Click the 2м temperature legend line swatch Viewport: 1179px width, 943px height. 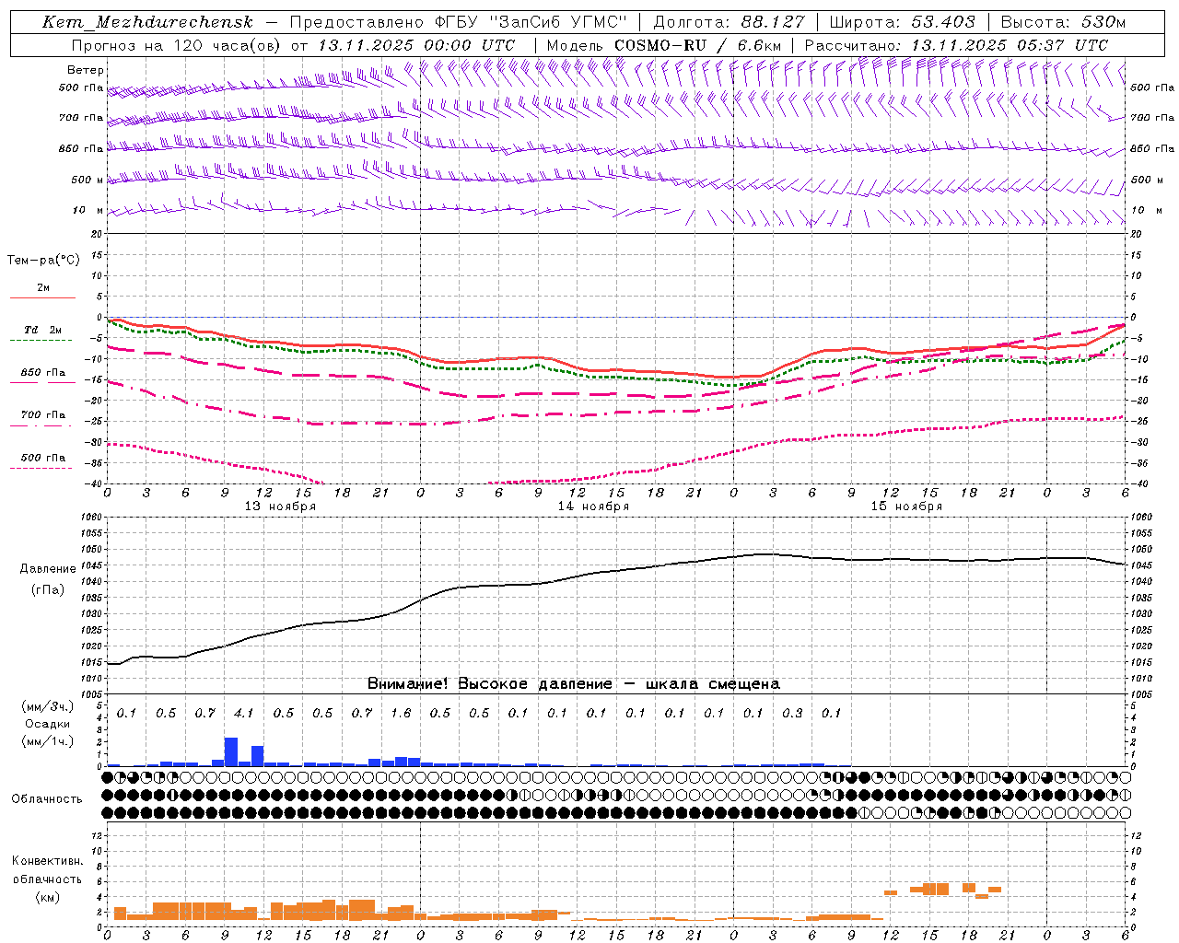coord(42,297)
